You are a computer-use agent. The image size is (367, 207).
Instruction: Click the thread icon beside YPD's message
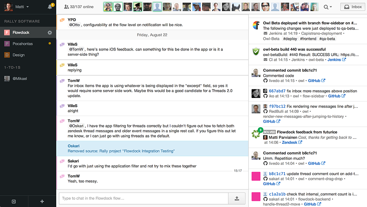[62, 20]
